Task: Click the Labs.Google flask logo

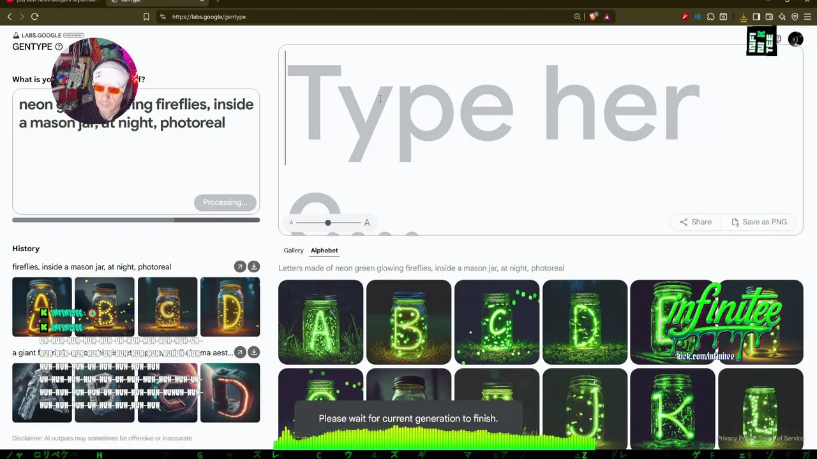Action: (16, 35)
